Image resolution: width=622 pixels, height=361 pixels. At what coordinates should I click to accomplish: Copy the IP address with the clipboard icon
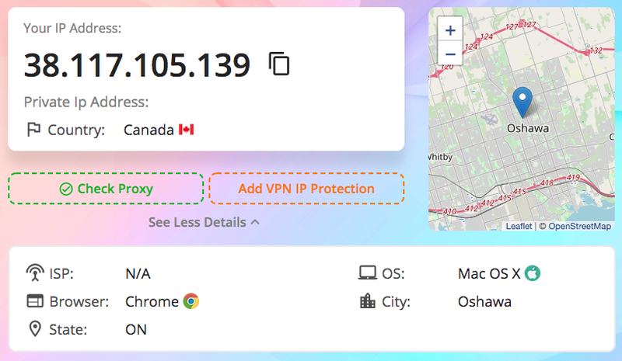pyautogui.click(x=279, y=64)
